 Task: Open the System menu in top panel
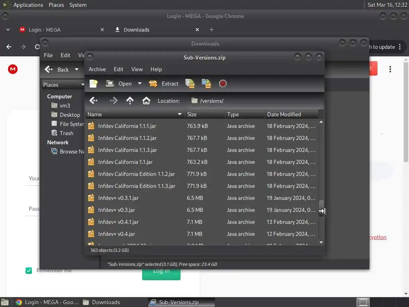click(78, 5)
